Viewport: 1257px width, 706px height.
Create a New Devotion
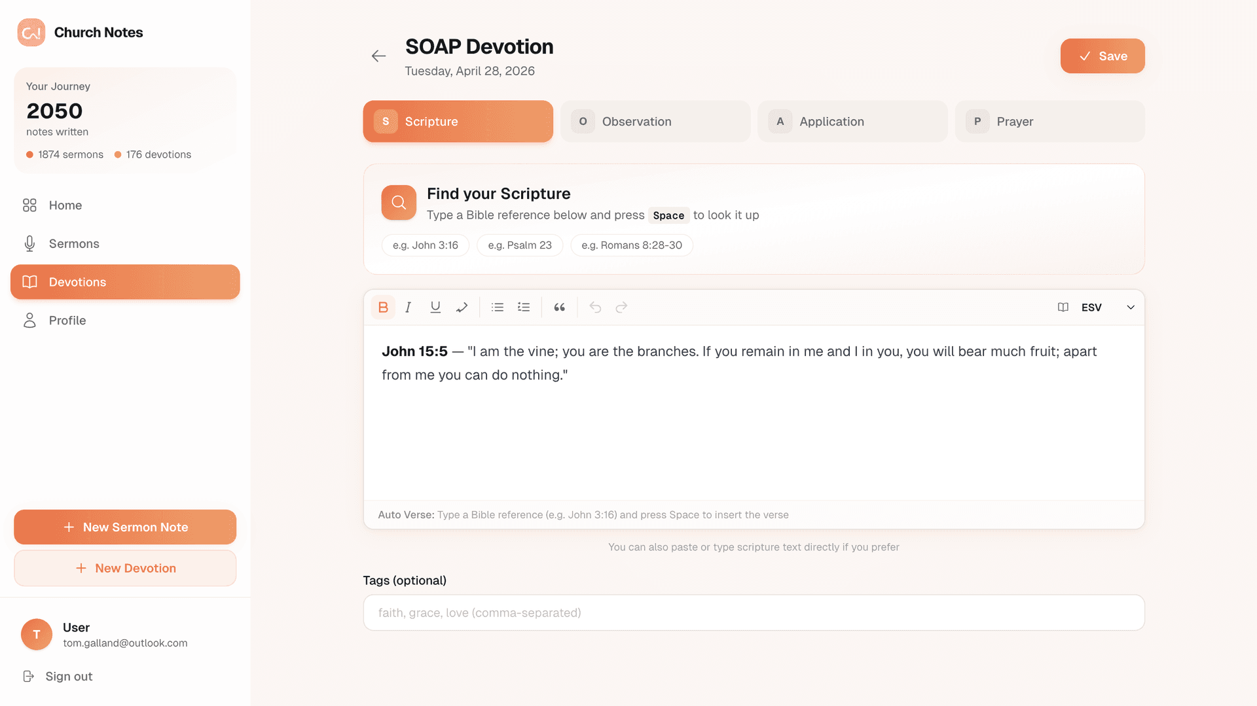(125, 568)
